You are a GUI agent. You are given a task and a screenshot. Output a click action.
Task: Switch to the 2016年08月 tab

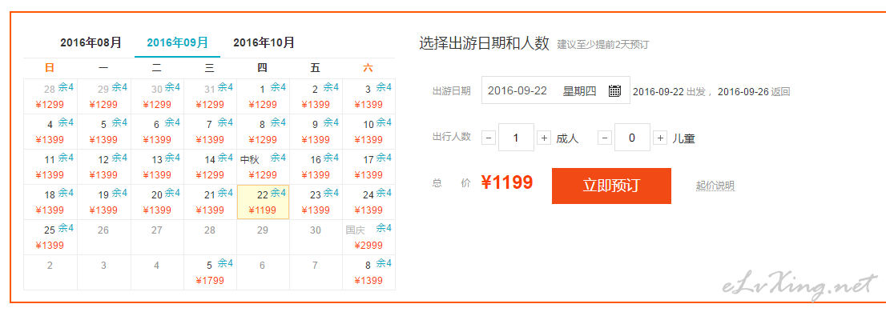91,42
